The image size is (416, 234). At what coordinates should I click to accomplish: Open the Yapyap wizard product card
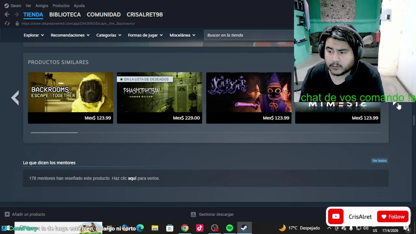tap(249, 98)
